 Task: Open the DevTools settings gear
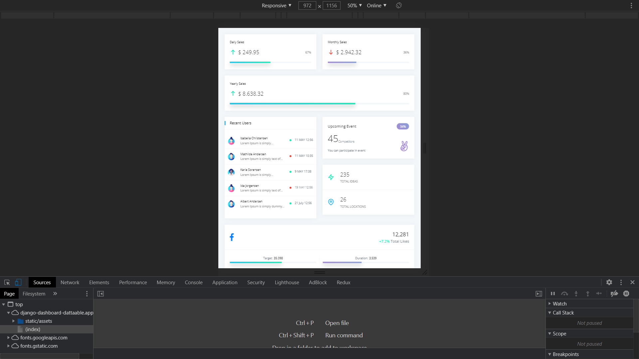click(609, 282)
